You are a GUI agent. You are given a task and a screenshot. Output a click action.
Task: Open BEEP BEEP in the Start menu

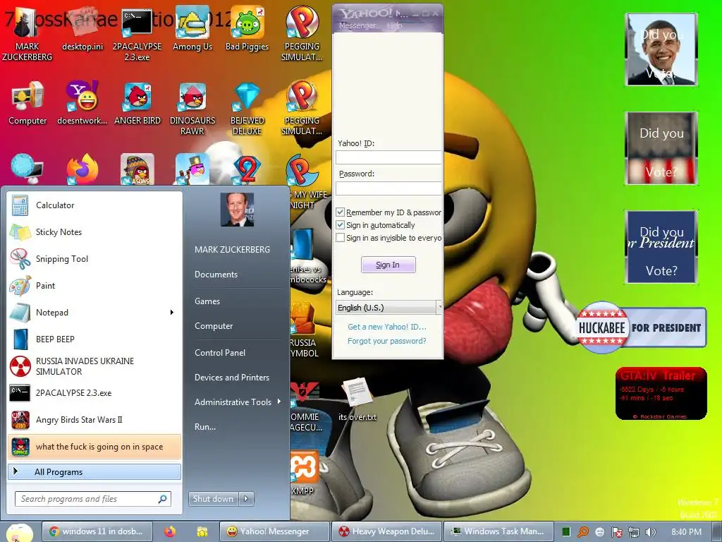94,339
